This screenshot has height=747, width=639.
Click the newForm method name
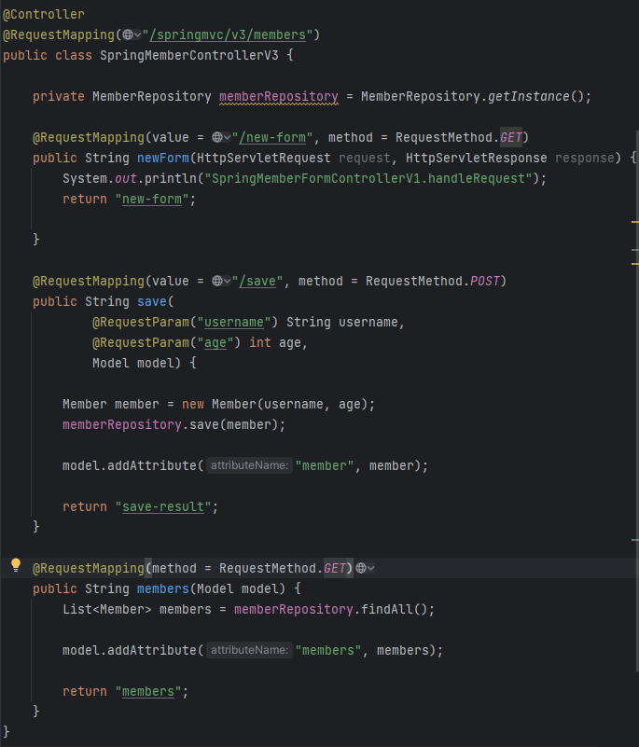163,159
